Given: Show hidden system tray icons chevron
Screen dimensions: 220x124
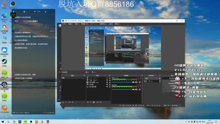Looking at the screenshot, I should (186, 122).
